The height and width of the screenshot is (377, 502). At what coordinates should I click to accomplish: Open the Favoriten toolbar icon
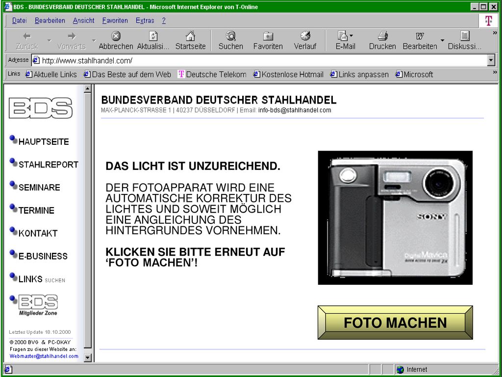click(x=268, y=40)
